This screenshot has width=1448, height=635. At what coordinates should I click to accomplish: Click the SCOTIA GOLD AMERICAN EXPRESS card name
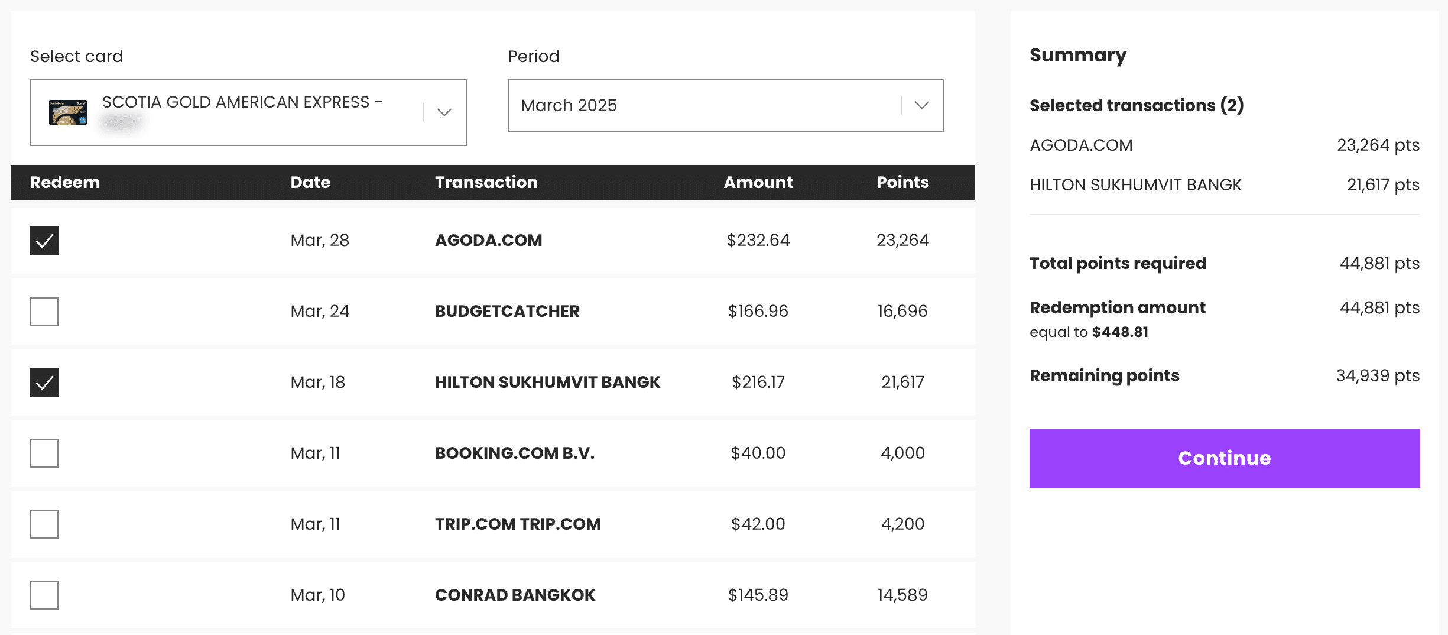click(x=242, y=102)
